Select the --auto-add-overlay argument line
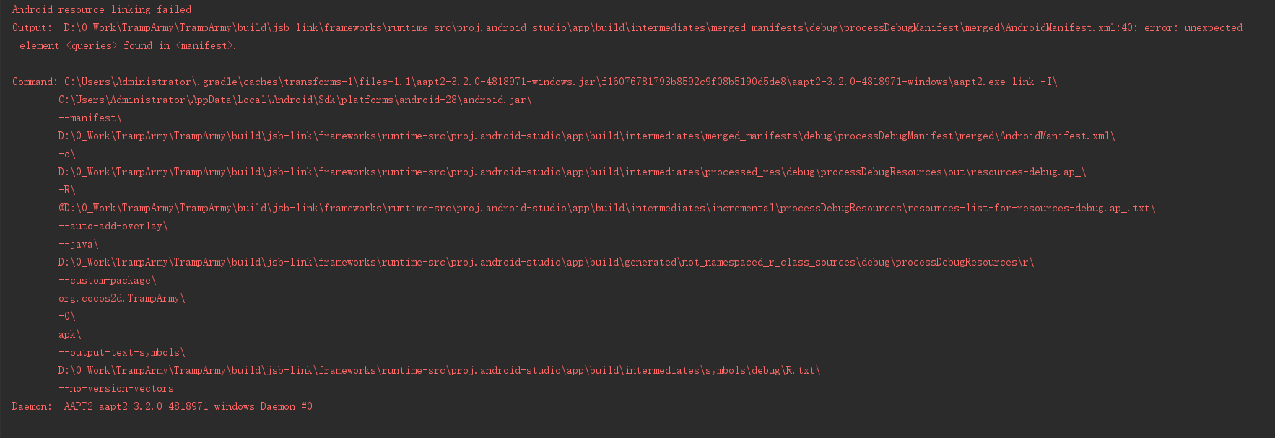This screenshot has height=438, width=1275. [x=113, y=227]
